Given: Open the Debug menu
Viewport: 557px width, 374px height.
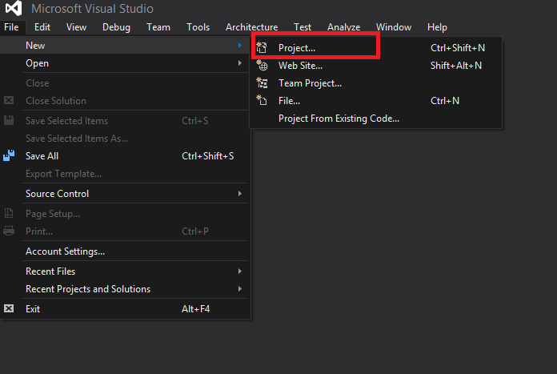Looking at the screenshot, I should pos(116,27).
